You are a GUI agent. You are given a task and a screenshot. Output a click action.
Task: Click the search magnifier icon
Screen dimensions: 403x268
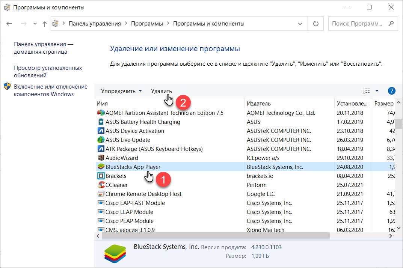pos(391,24)
